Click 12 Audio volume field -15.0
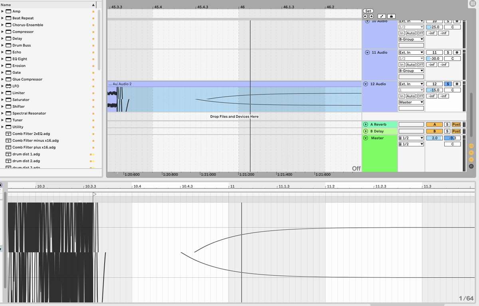This screenshot has width=479, height=306. 435,90
